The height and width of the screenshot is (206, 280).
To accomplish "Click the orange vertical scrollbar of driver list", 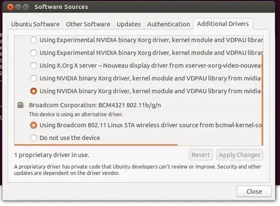I will coord(262,100).
